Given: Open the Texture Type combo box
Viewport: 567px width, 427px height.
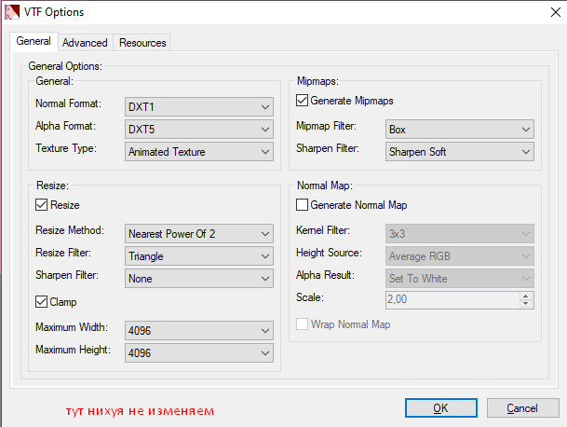Looking at the screenshot, I should tap(198, 152).
